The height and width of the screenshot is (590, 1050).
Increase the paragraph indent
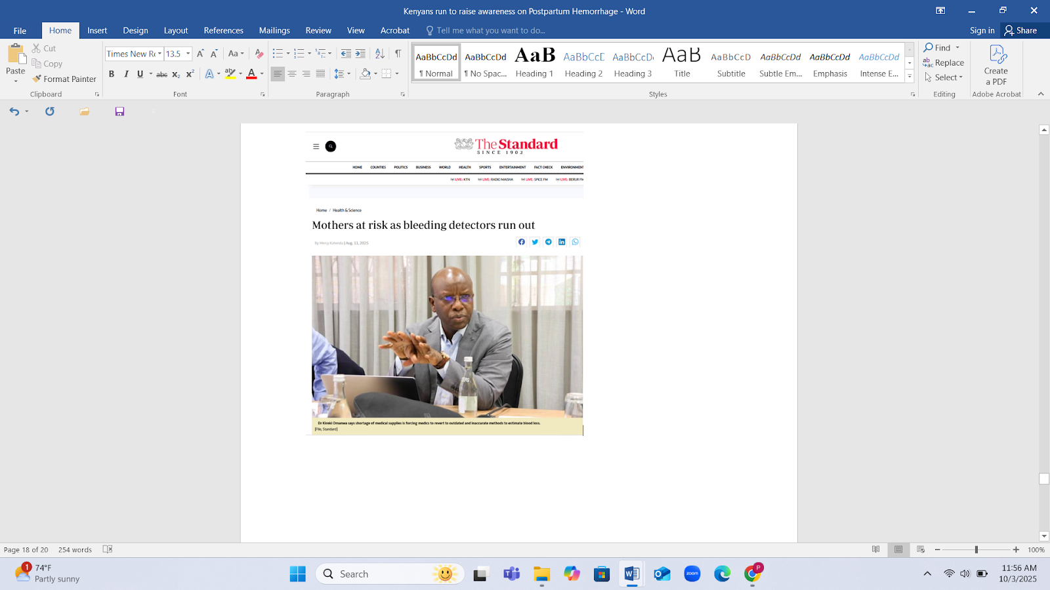click(x=360, y=54)
